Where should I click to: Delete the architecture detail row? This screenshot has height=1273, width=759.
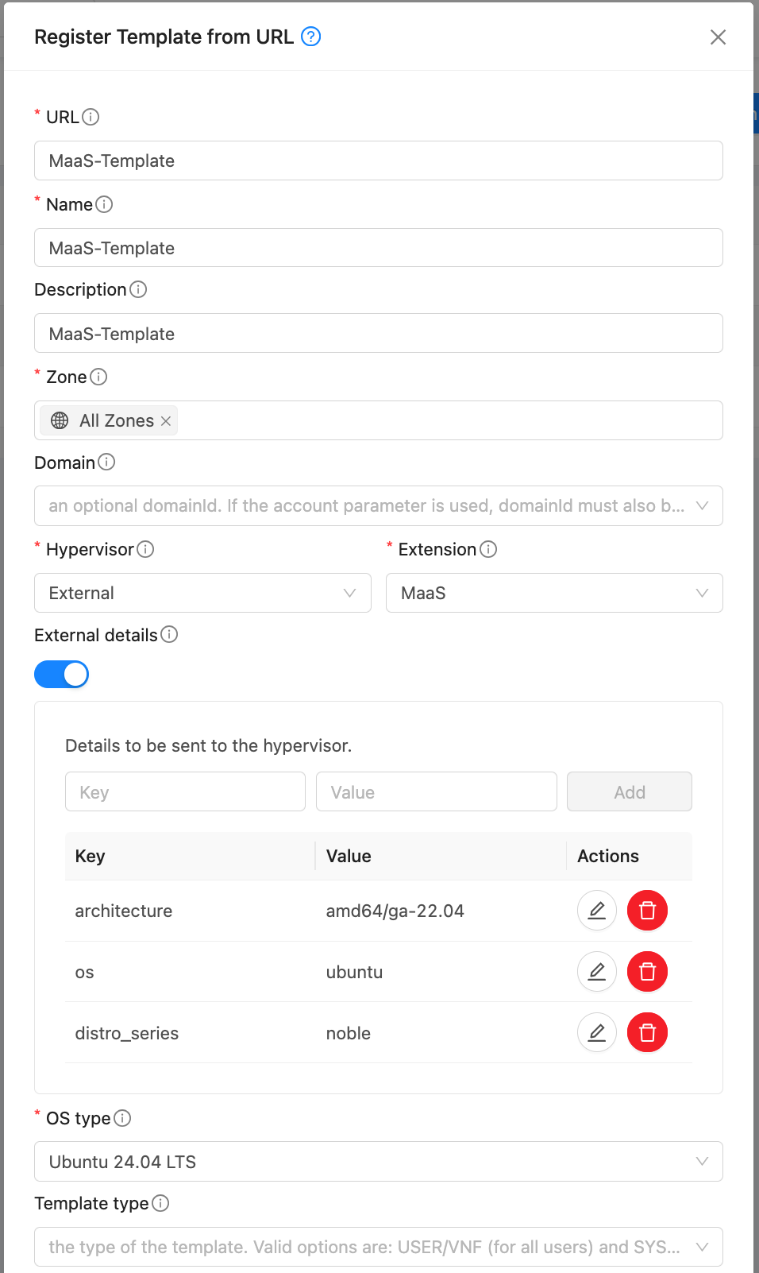[648, 911]
